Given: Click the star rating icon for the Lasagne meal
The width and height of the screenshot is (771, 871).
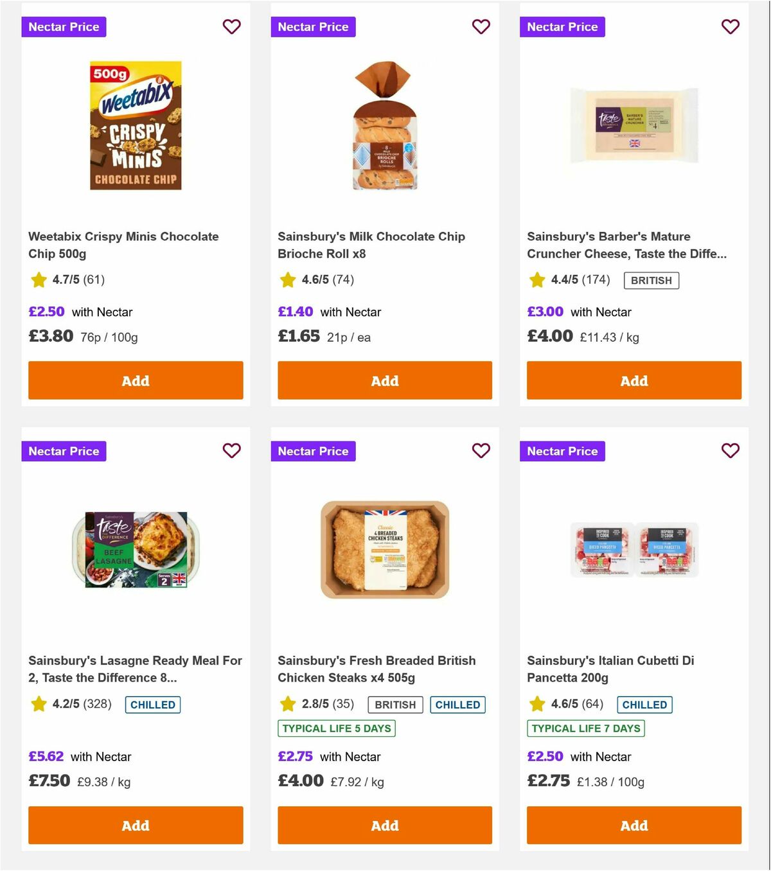Looking at the screenshot, I should (x=39, y=704).
